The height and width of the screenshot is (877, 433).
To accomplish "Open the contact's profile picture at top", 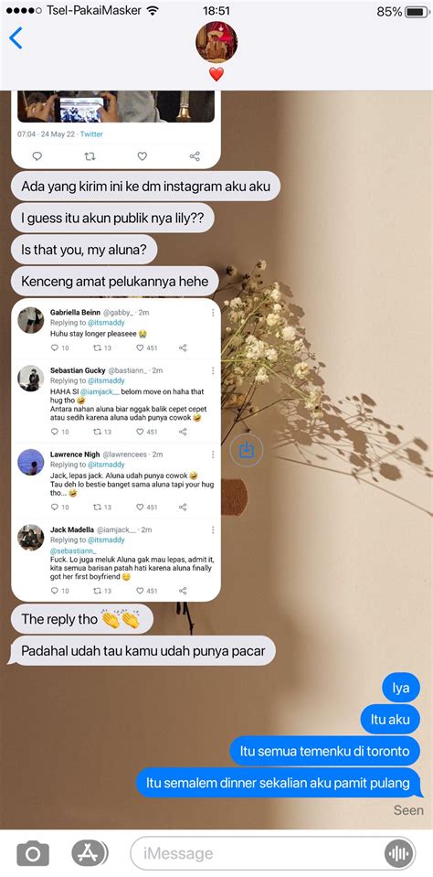I will point(216,42).
